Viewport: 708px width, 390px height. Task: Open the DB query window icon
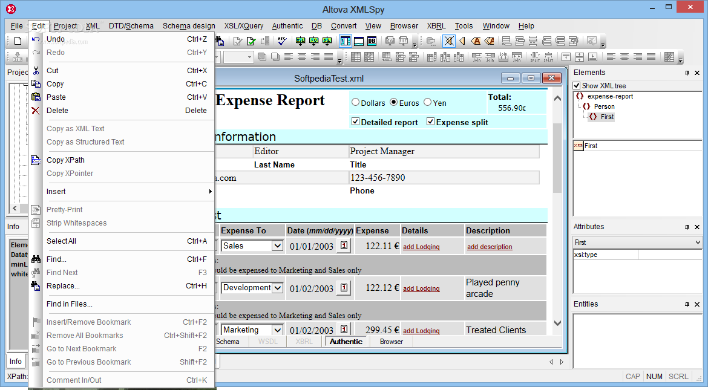pyautogui.click(x=372, y=41)
